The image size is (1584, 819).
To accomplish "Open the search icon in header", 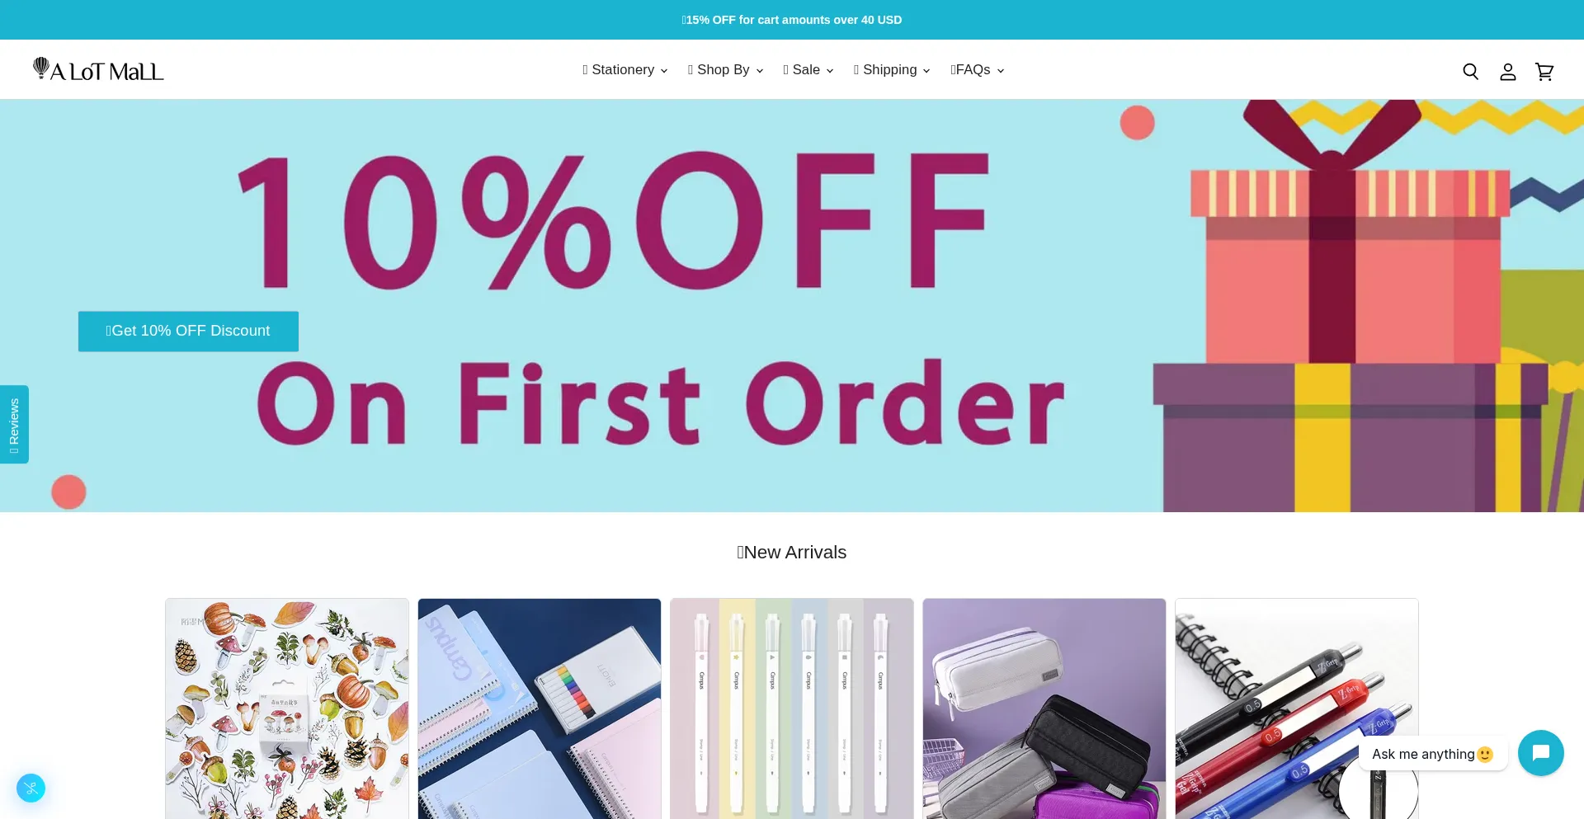I will click(1470, 72).
